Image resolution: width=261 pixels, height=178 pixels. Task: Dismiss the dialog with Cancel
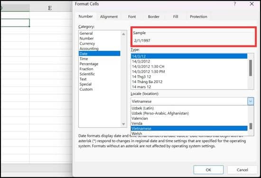coord(242,170)
